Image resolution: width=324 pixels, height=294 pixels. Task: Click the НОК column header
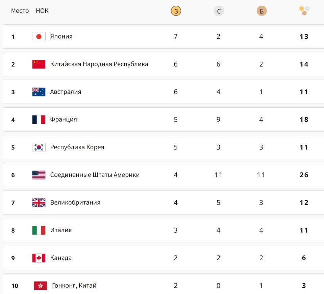pos(42,11)
